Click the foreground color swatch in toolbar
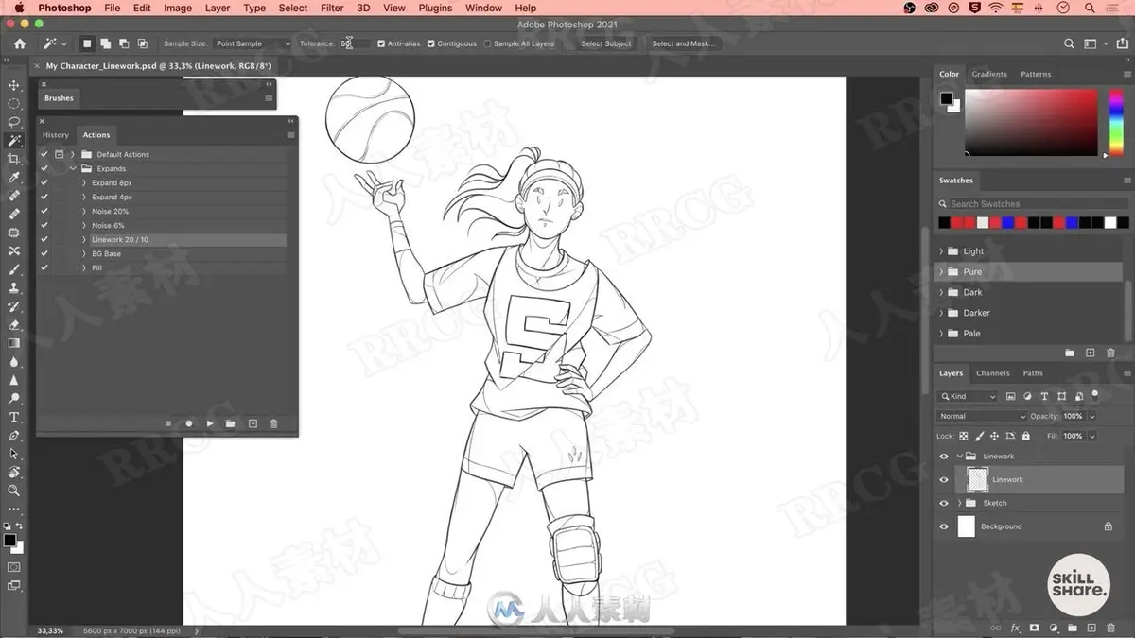This screenshot has height=638, width=1135. [x=9, y=541]
